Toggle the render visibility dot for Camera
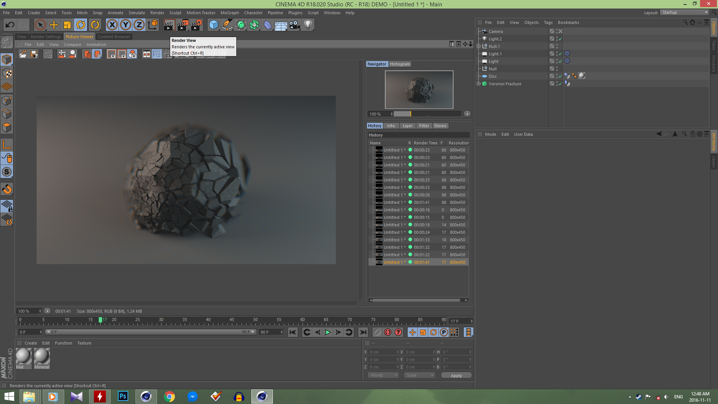 click(557, 32)
